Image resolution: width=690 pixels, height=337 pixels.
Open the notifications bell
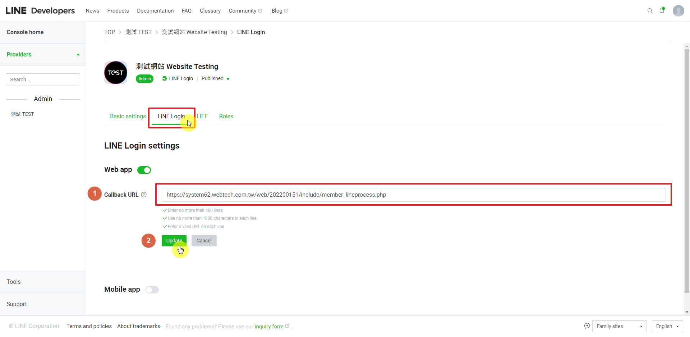click(662, 10)
